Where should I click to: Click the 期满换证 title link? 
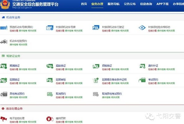(x=14, y=66)
